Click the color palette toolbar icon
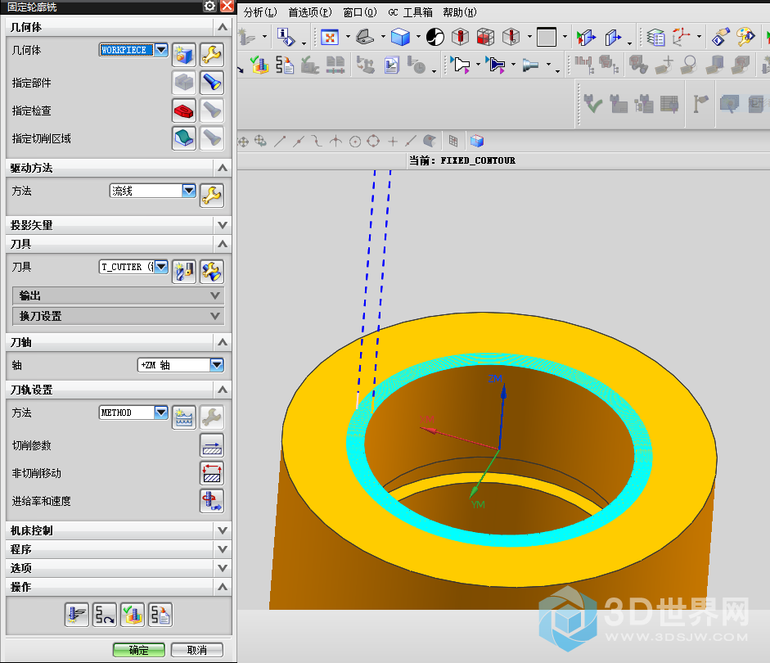770x663 pixels. pos(745,37)
